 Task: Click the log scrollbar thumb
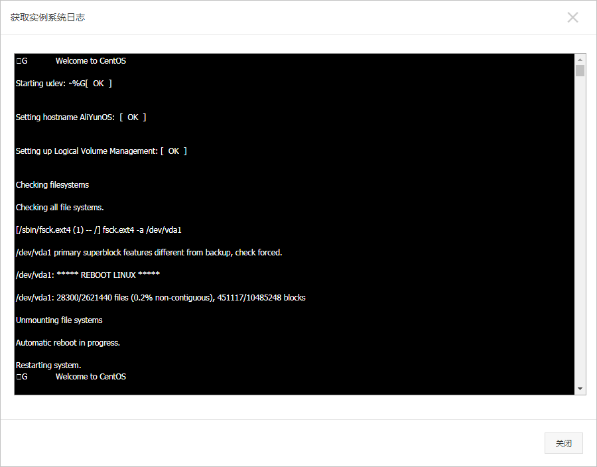pyautogui.click(x=580, y=71)
